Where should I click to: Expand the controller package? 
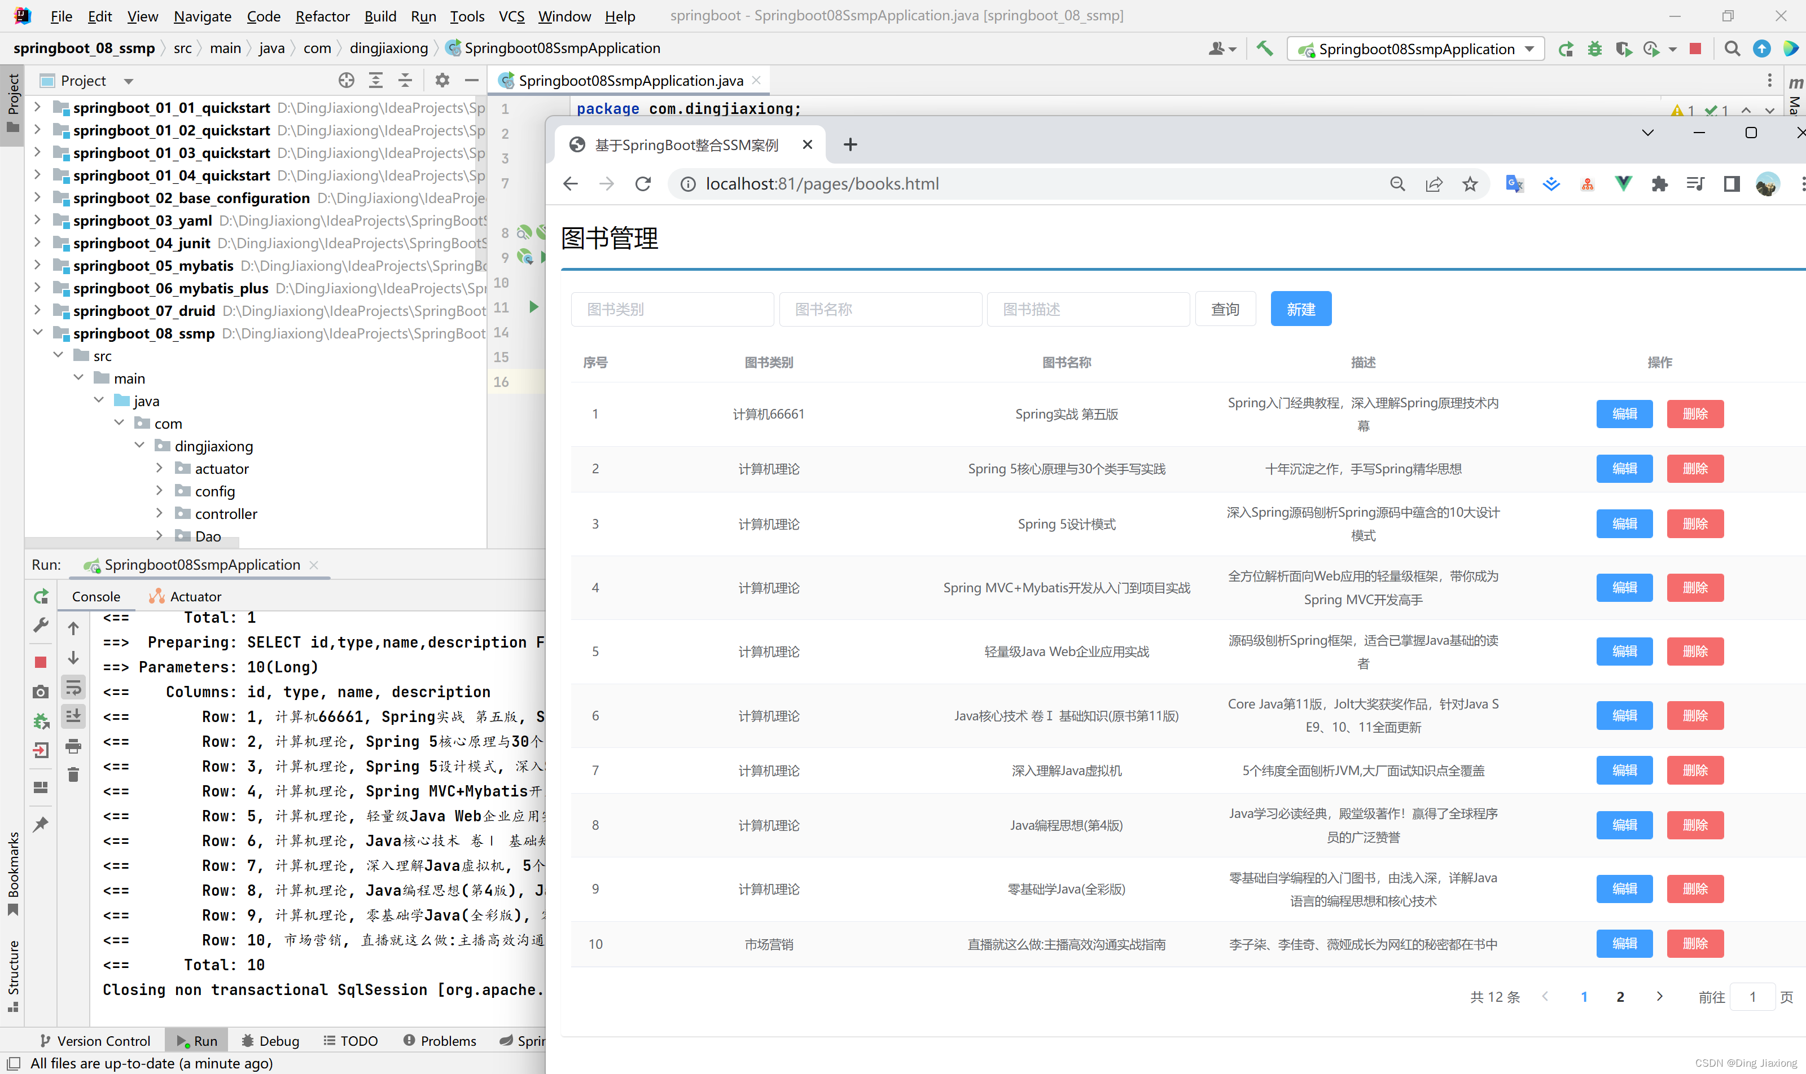tap(159, 513)
